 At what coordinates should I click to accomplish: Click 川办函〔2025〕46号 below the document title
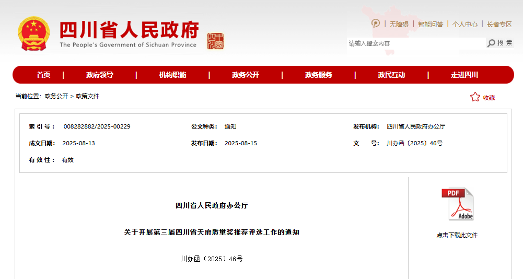tap(212, 259)
